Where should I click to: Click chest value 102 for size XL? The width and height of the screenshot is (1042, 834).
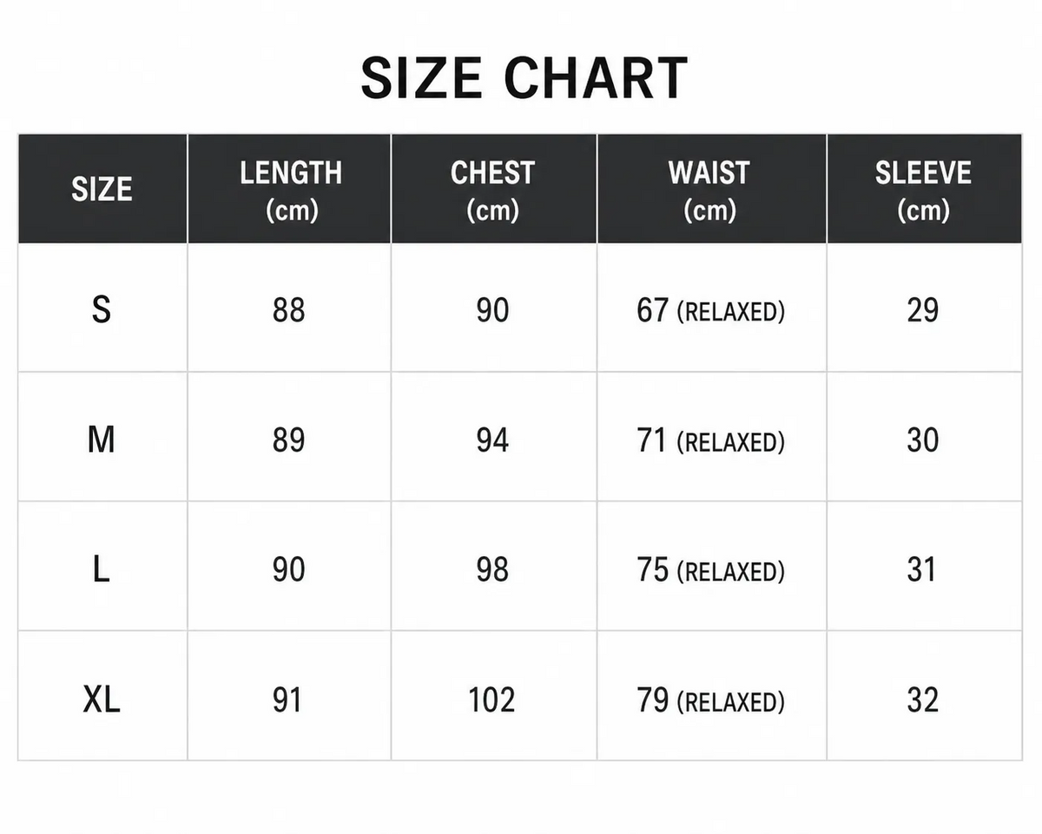[x=491, y=699]
